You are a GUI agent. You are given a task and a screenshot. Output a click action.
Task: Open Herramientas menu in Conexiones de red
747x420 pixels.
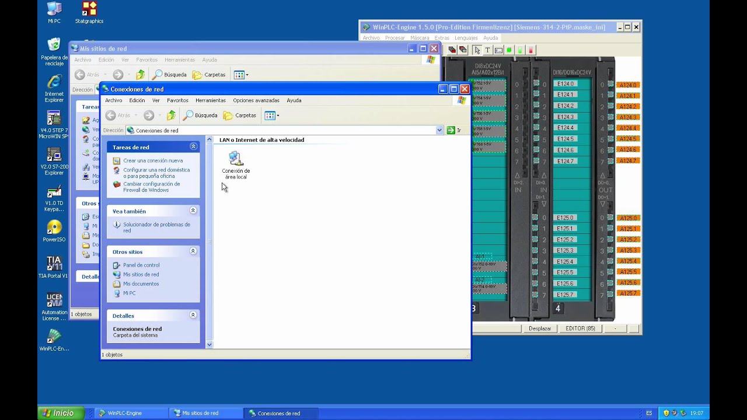(211, 100)
